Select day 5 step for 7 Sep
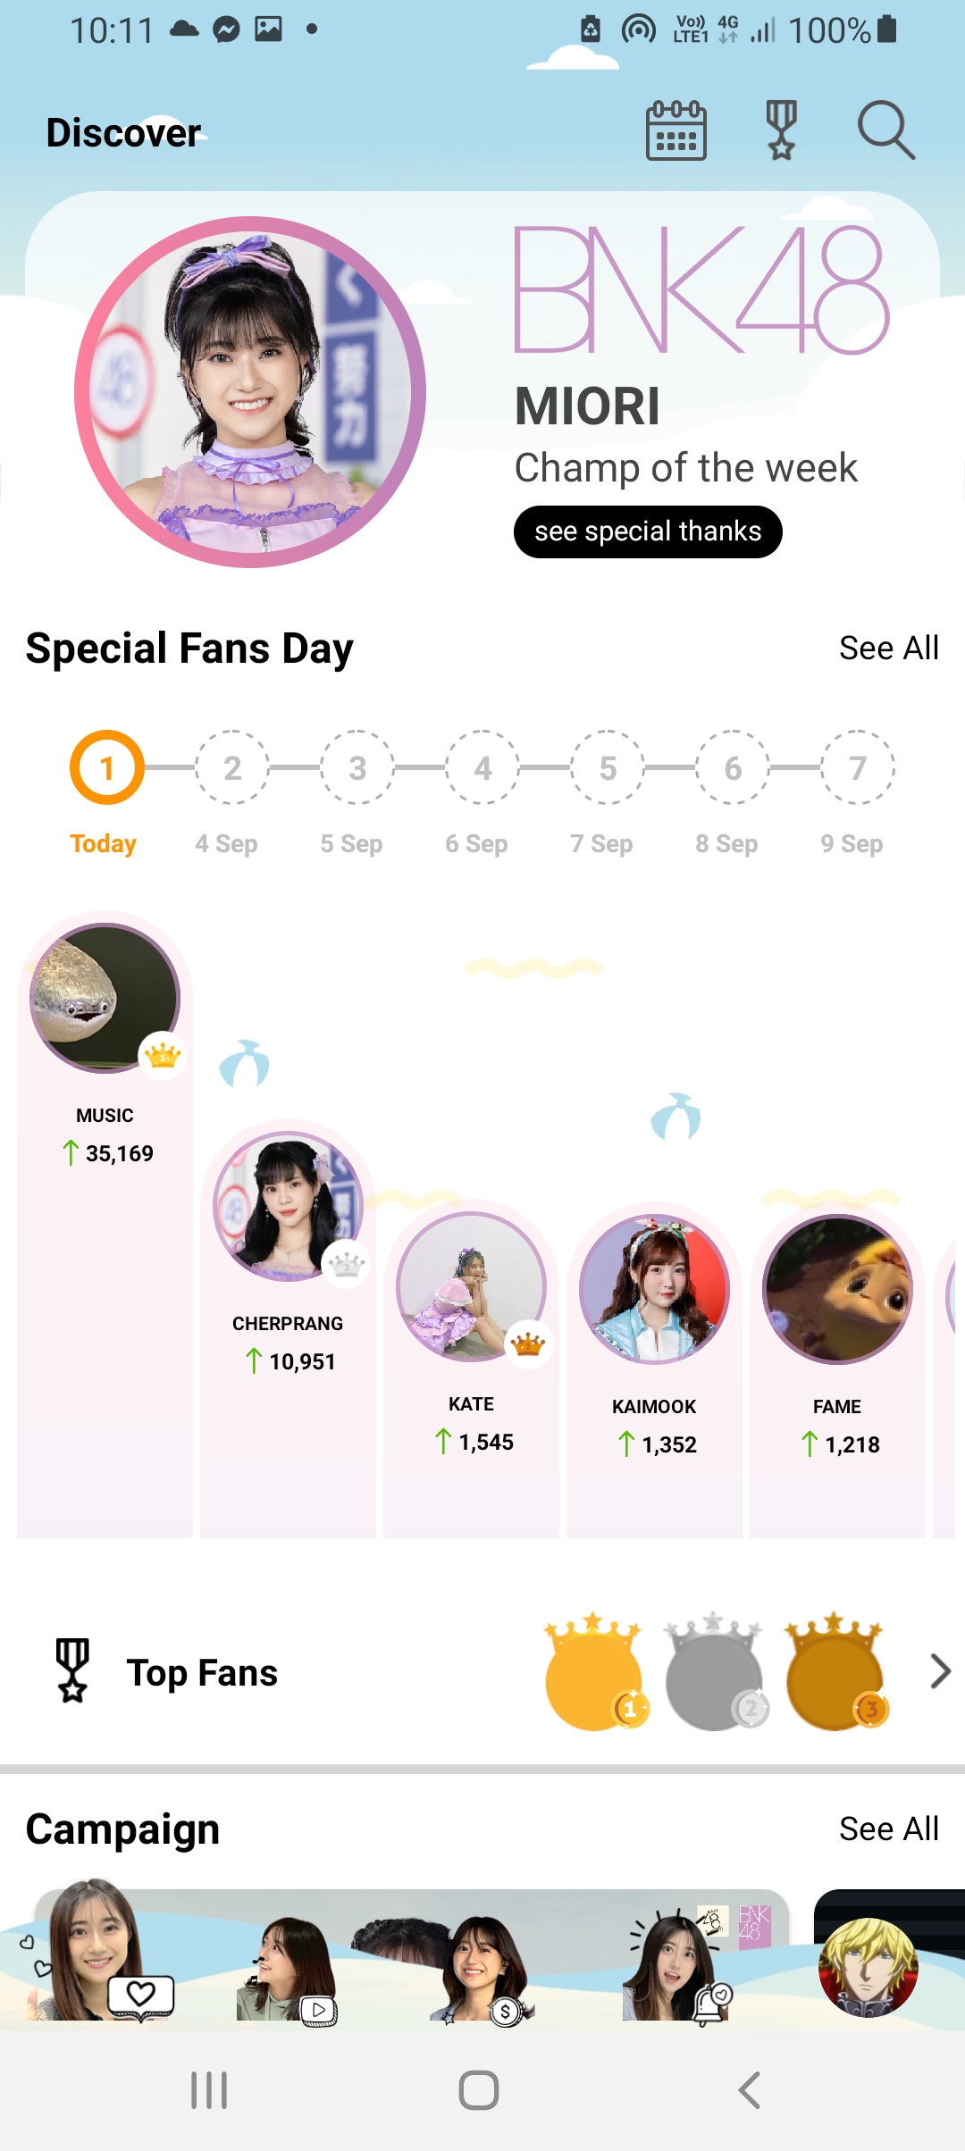 [x=607, y=768]
